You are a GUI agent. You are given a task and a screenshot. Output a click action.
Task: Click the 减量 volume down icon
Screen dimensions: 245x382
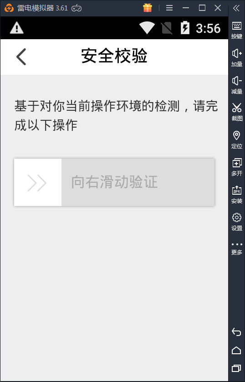pos(236,85)
